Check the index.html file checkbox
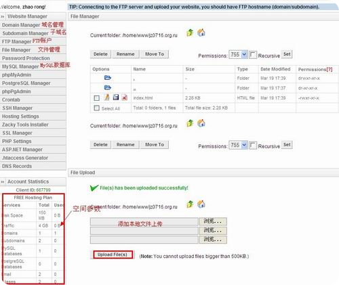Viewport: 339px width, 285px height. pos(97,98)
